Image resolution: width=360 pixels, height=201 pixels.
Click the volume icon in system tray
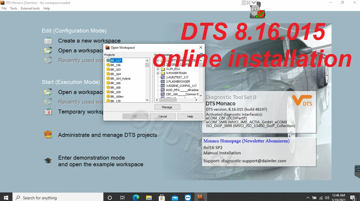pyautogui.click(x=327, y=198)
